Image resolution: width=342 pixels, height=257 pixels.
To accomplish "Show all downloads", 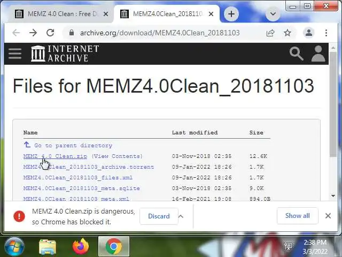I will [x=298, y=216].
